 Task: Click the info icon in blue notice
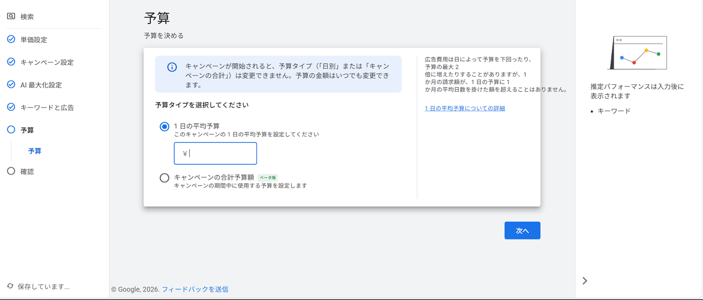[172, 67]
